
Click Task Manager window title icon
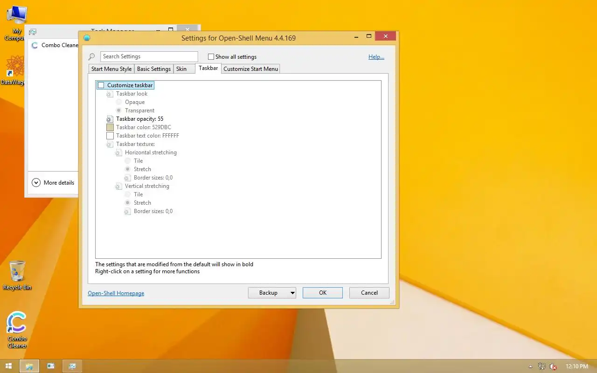point(33,32)
